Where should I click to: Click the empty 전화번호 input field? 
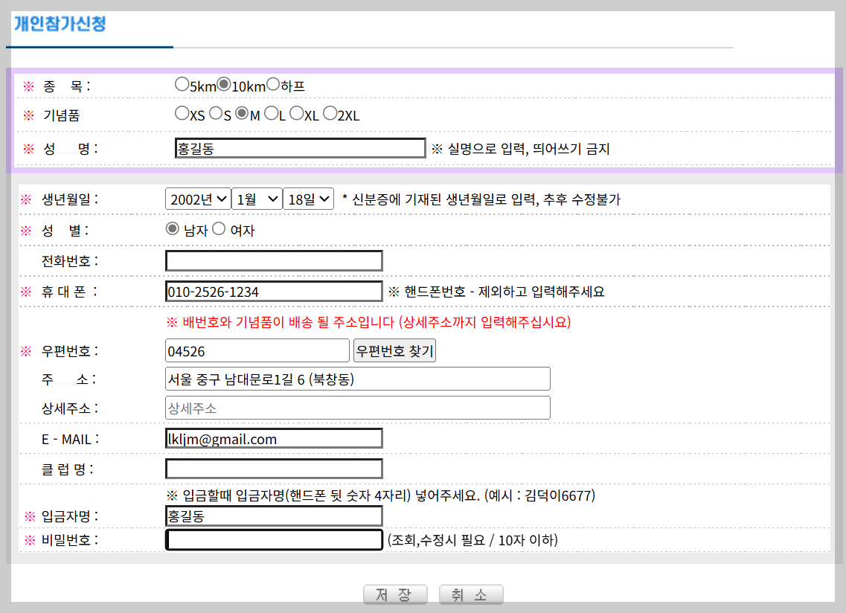(x=274, y=260)
